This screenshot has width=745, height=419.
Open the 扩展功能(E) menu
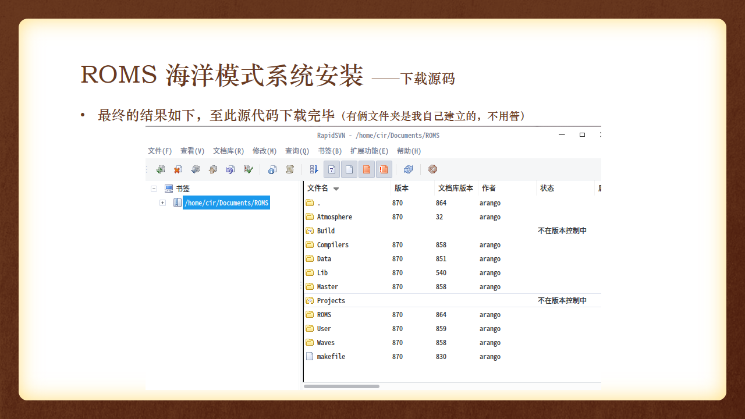pos(369,151)
